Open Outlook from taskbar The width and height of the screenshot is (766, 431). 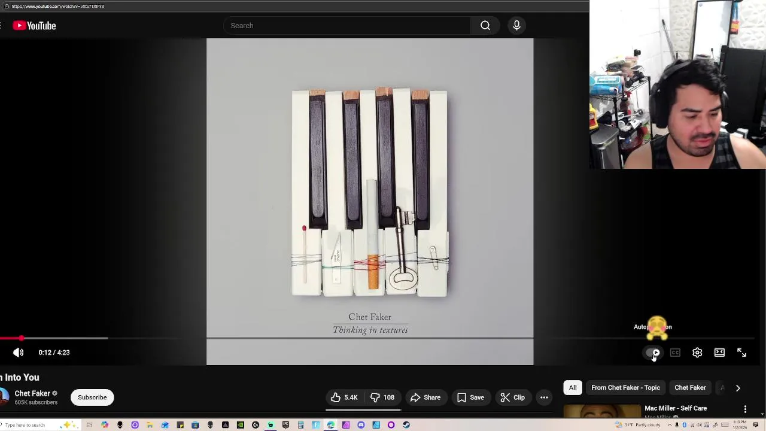coord(165,425)
